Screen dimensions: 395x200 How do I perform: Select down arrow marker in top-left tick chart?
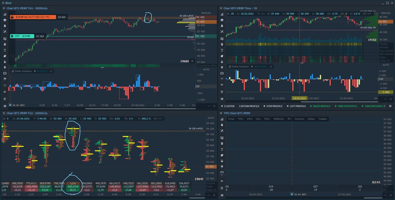click(5, 62)
